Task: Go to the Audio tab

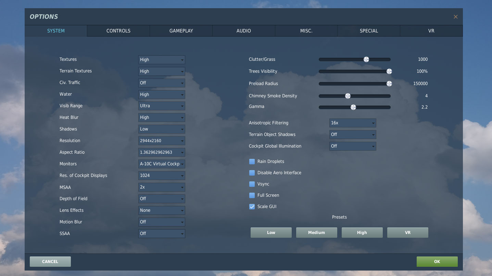Action: coord(244,31)
